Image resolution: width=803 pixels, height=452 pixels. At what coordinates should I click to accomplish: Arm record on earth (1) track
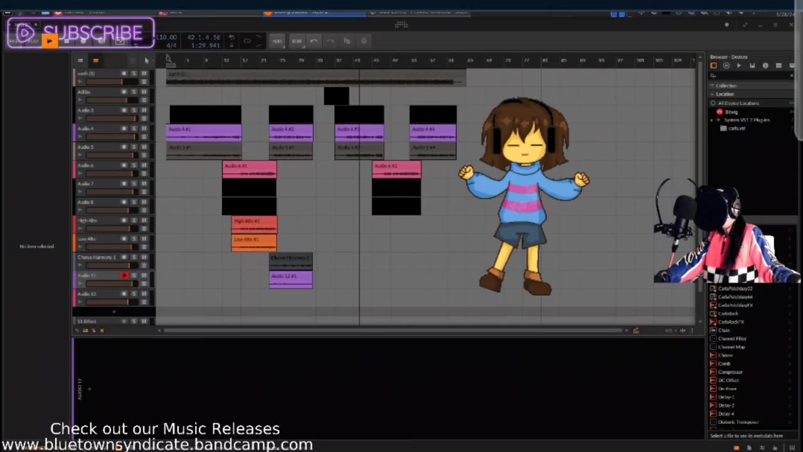124,73
